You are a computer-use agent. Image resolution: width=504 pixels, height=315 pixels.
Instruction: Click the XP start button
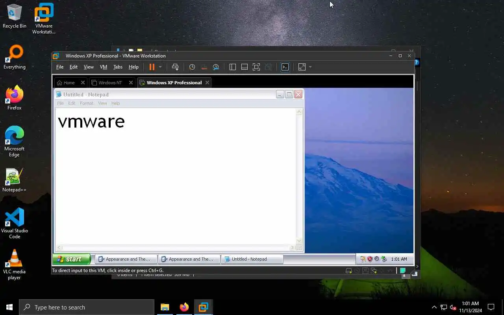(x=71, y=259)
